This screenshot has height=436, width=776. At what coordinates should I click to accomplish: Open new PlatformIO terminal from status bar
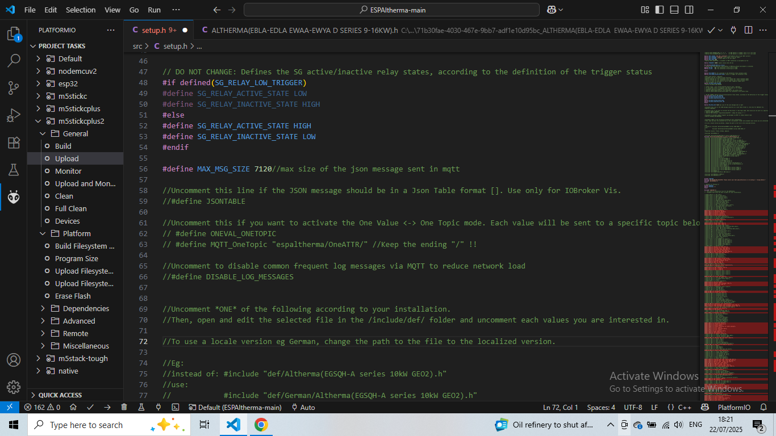click(176, 407)
